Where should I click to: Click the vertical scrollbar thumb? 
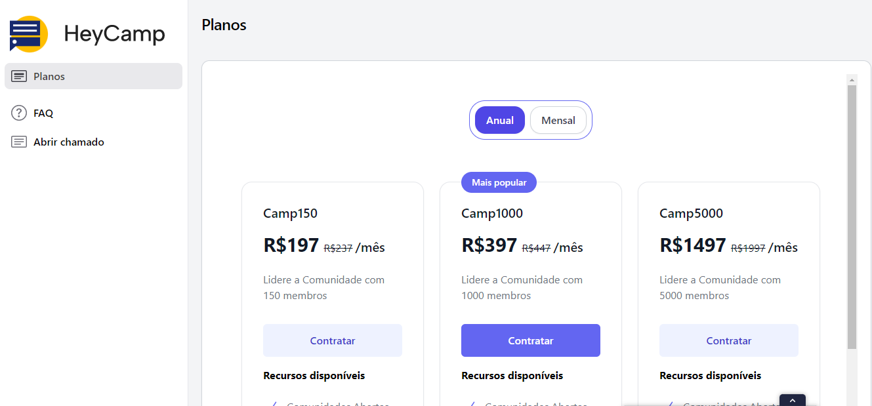(x=852, y=216)
